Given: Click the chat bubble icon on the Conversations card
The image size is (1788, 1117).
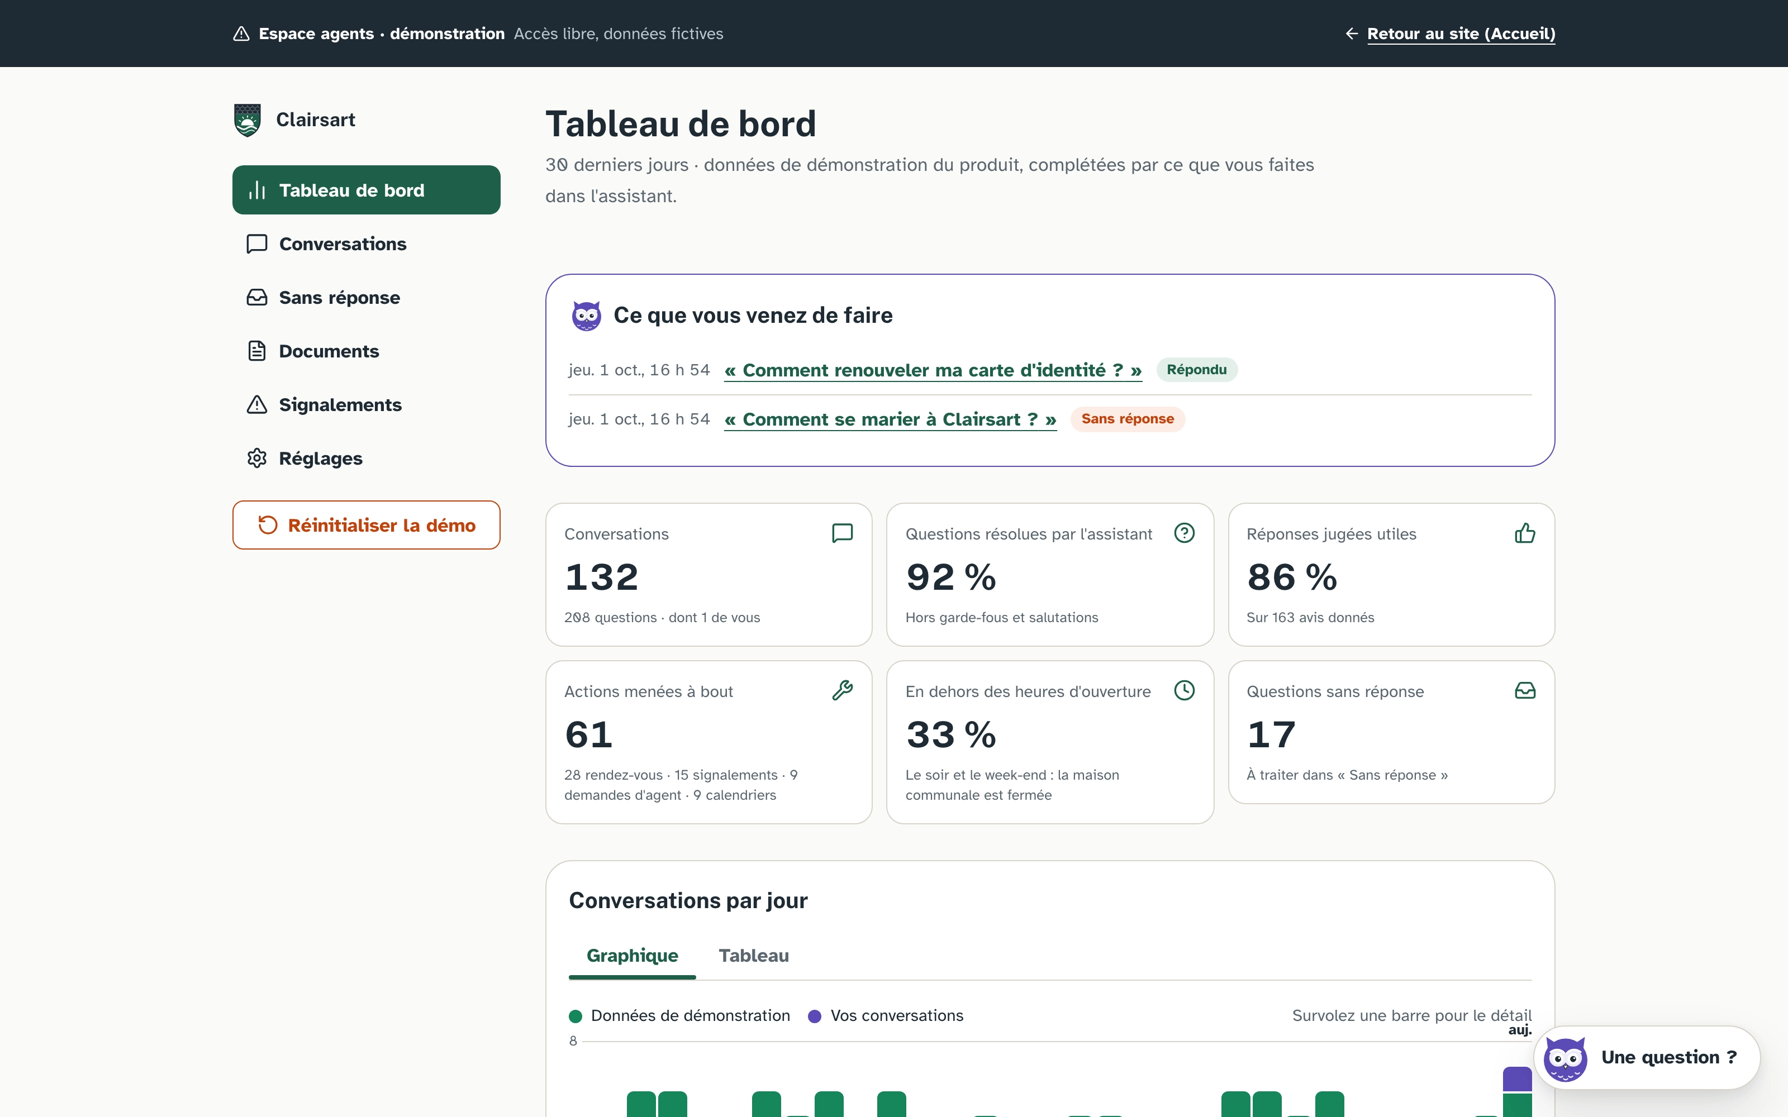Looking at the screenshot, I should coord(842,533).
